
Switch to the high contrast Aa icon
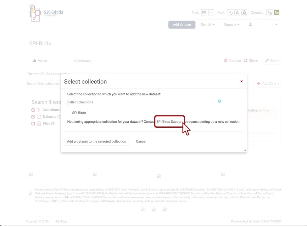(276, 13)
